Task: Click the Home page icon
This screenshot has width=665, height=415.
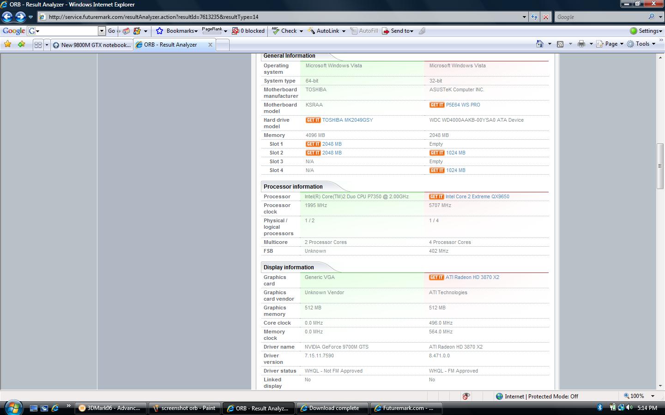Action: pyautogui.click(x=539, y=44)
